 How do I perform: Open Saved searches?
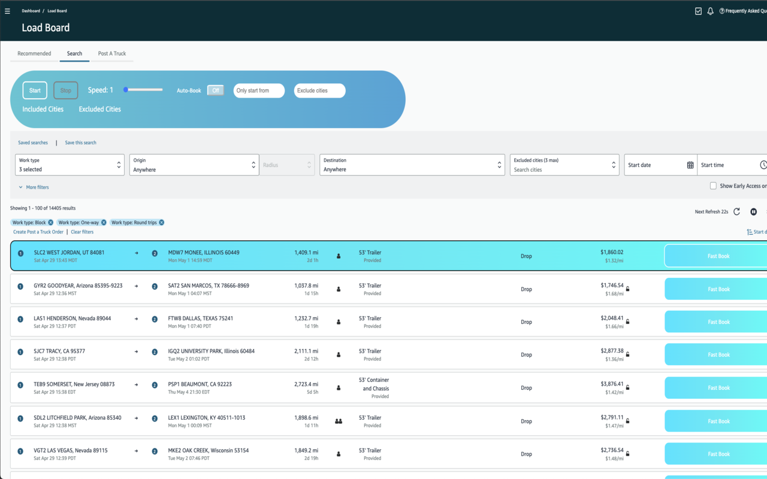33,143
